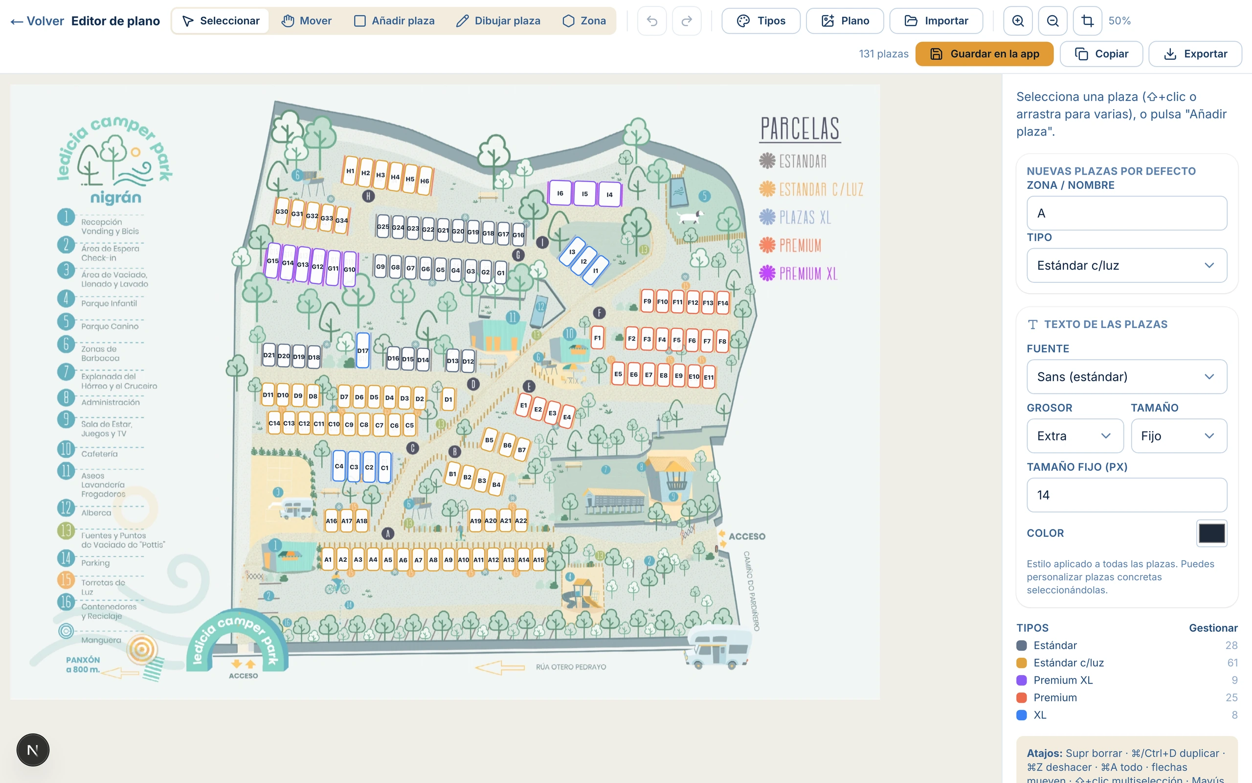Open Plano with the image icon
This screenshot has height=783, width=1252.
tap(844, 21)
